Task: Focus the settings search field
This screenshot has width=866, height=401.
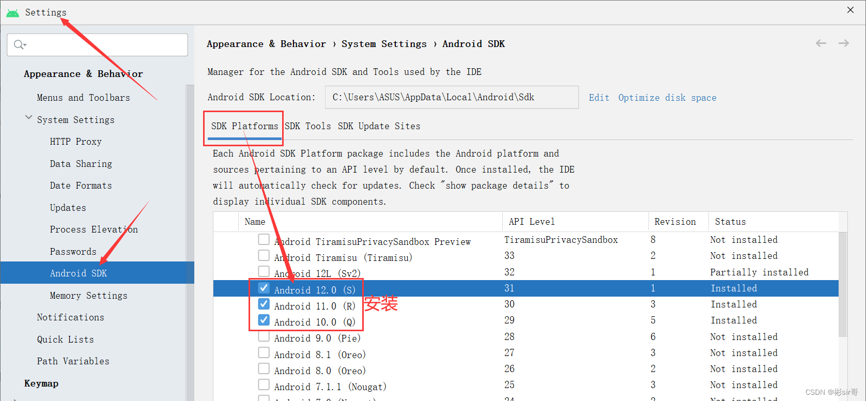Action: click(x=97, y=45)
